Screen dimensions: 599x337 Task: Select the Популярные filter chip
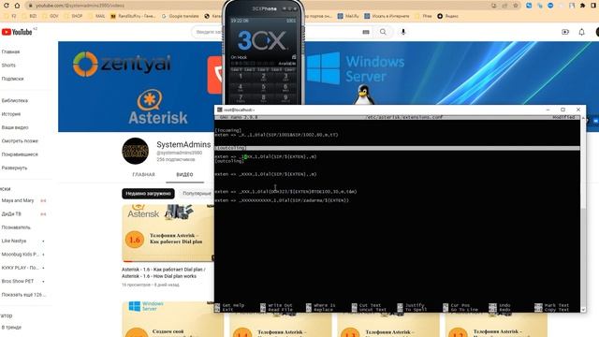[197, 194]
